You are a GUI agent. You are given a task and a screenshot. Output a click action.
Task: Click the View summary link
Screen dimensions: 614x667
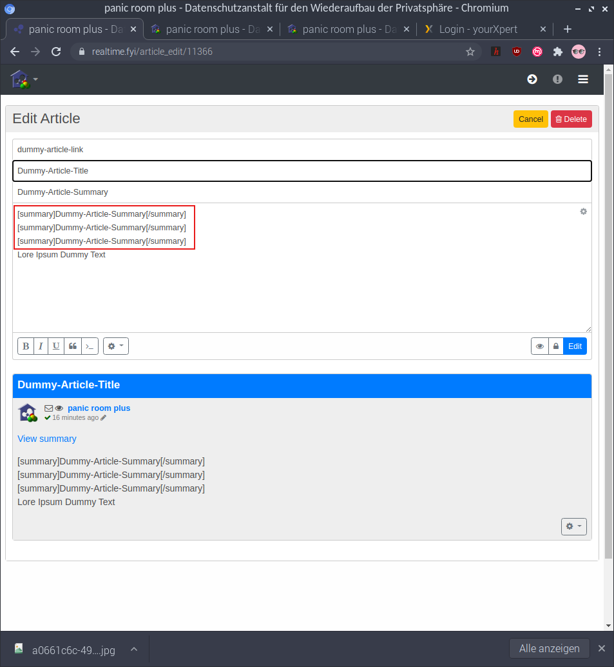click(x=47, y=439)
